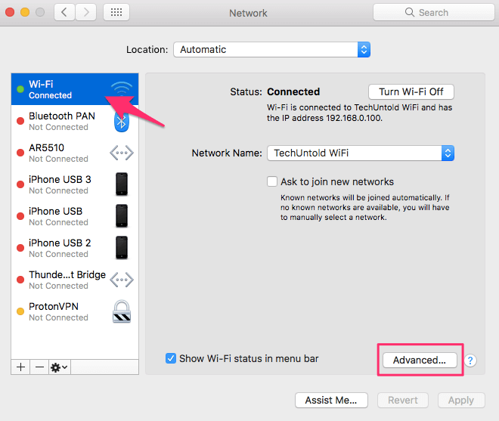Add a new network service with plus
Viewport: 499px width, 421px height.
pos(20,367)
